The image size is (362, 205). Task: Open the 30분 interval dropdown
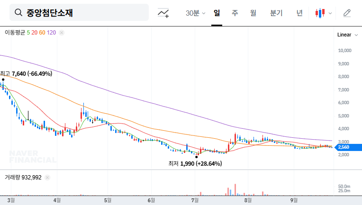[x=195, y=13]
